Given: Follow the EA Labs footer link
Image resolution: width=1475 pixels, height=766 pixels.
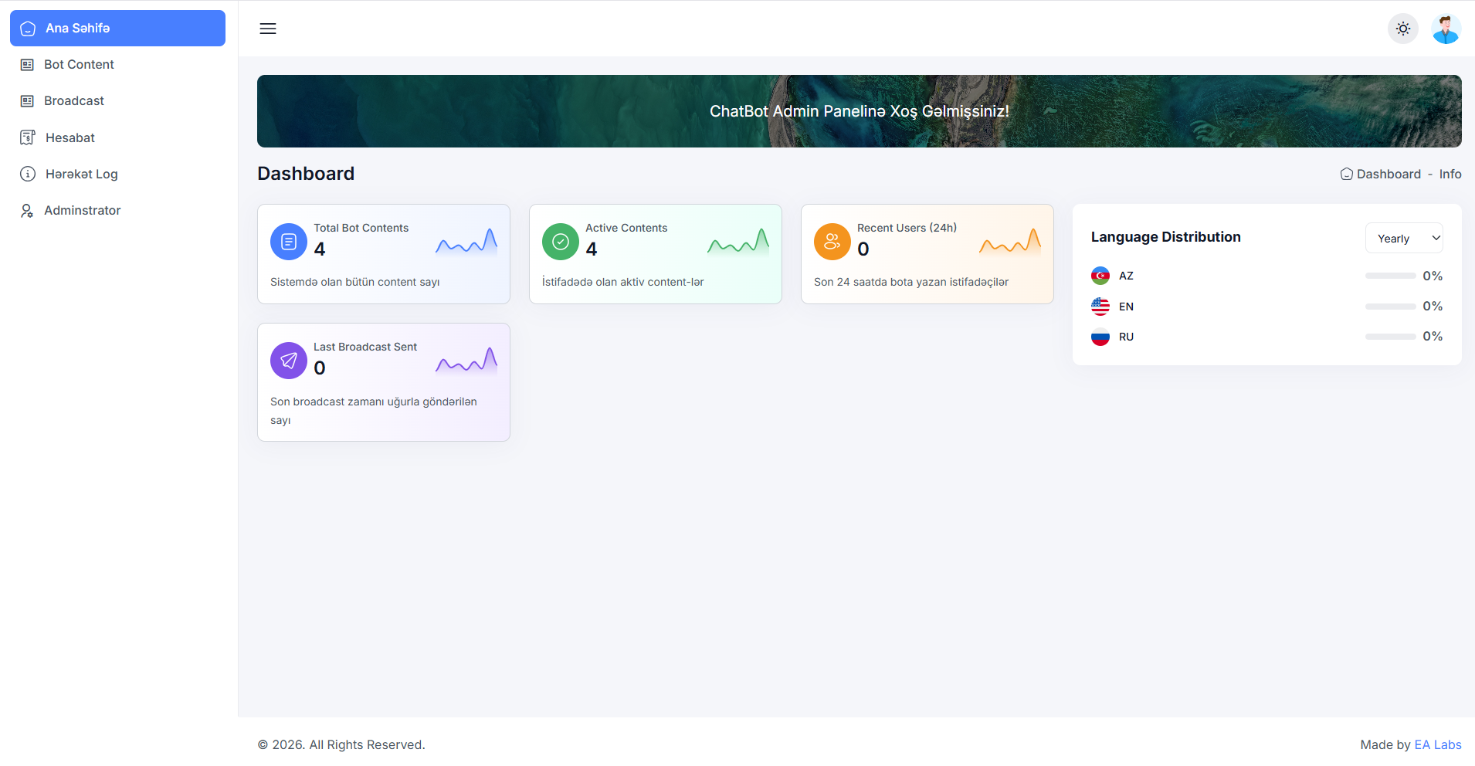Looking at the screenshot, I should click(1438, 744).
